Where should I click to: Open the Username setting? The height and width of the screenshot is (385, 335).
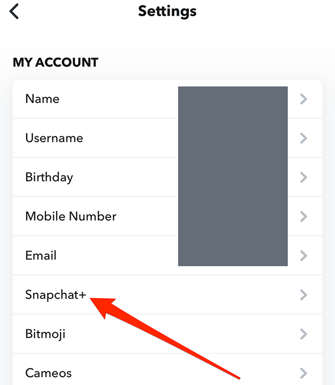[54, 138]
